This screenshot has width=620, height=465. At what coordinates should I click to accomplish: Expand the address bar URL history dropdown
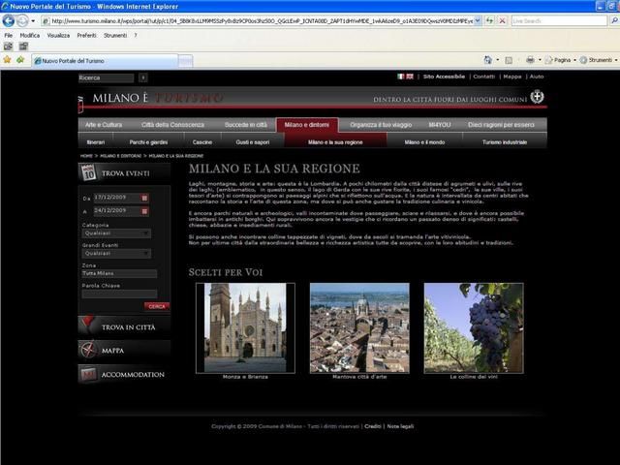pos(478,20)
